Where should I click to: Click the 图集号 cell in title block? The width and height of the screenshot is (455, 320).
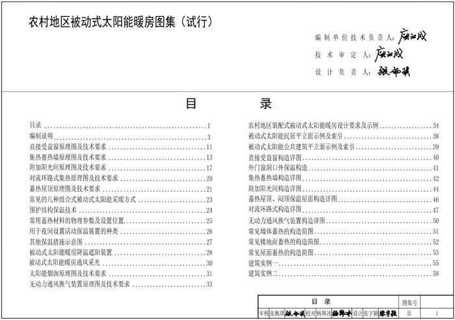[409, 302]
